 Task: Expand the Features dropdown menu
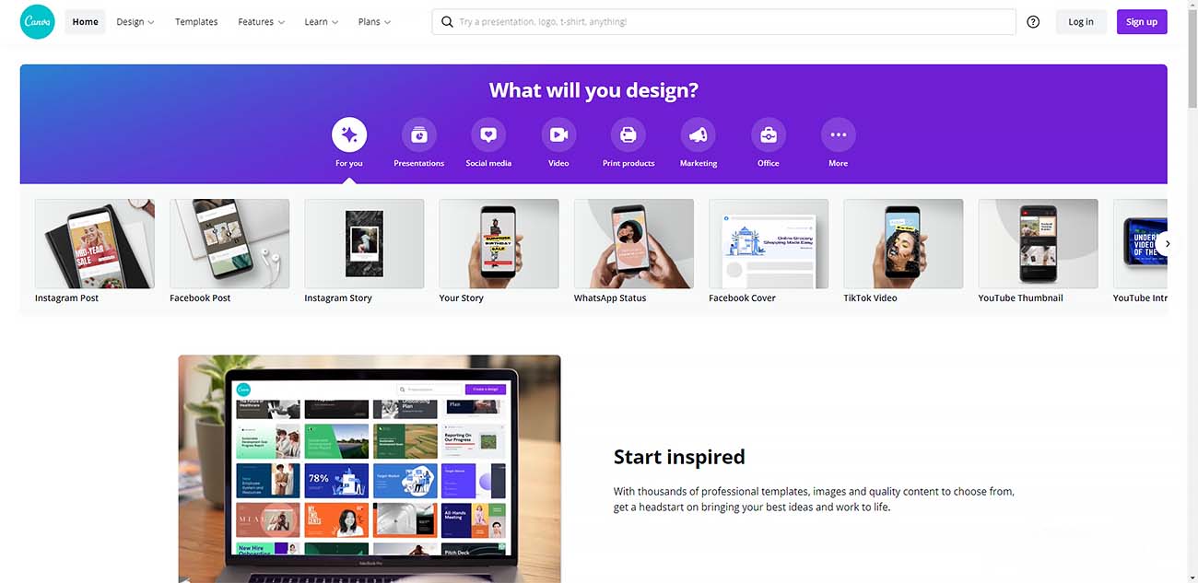click(262, 22)
